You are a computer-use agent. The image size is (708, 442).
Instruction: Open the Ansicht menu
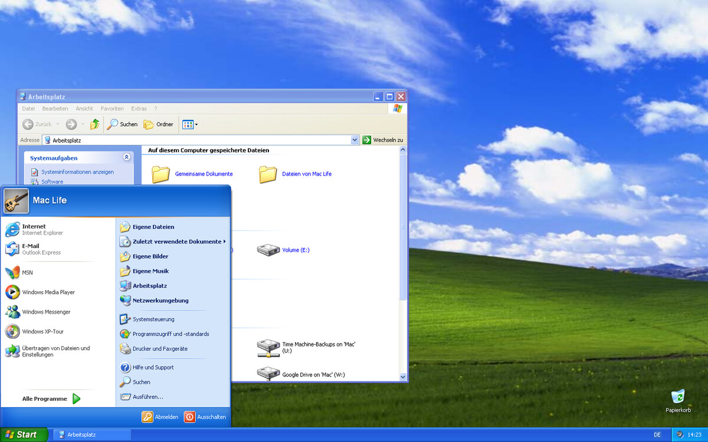84,108
